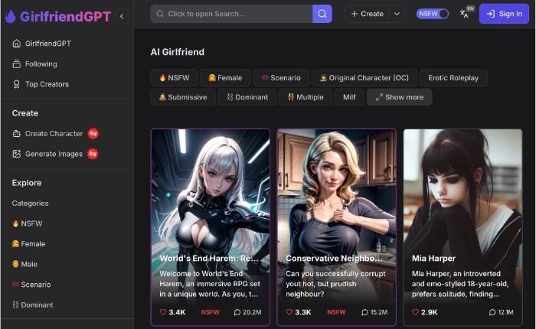
Task: Click the Sign In button
Action: click(x=504, y=14)
